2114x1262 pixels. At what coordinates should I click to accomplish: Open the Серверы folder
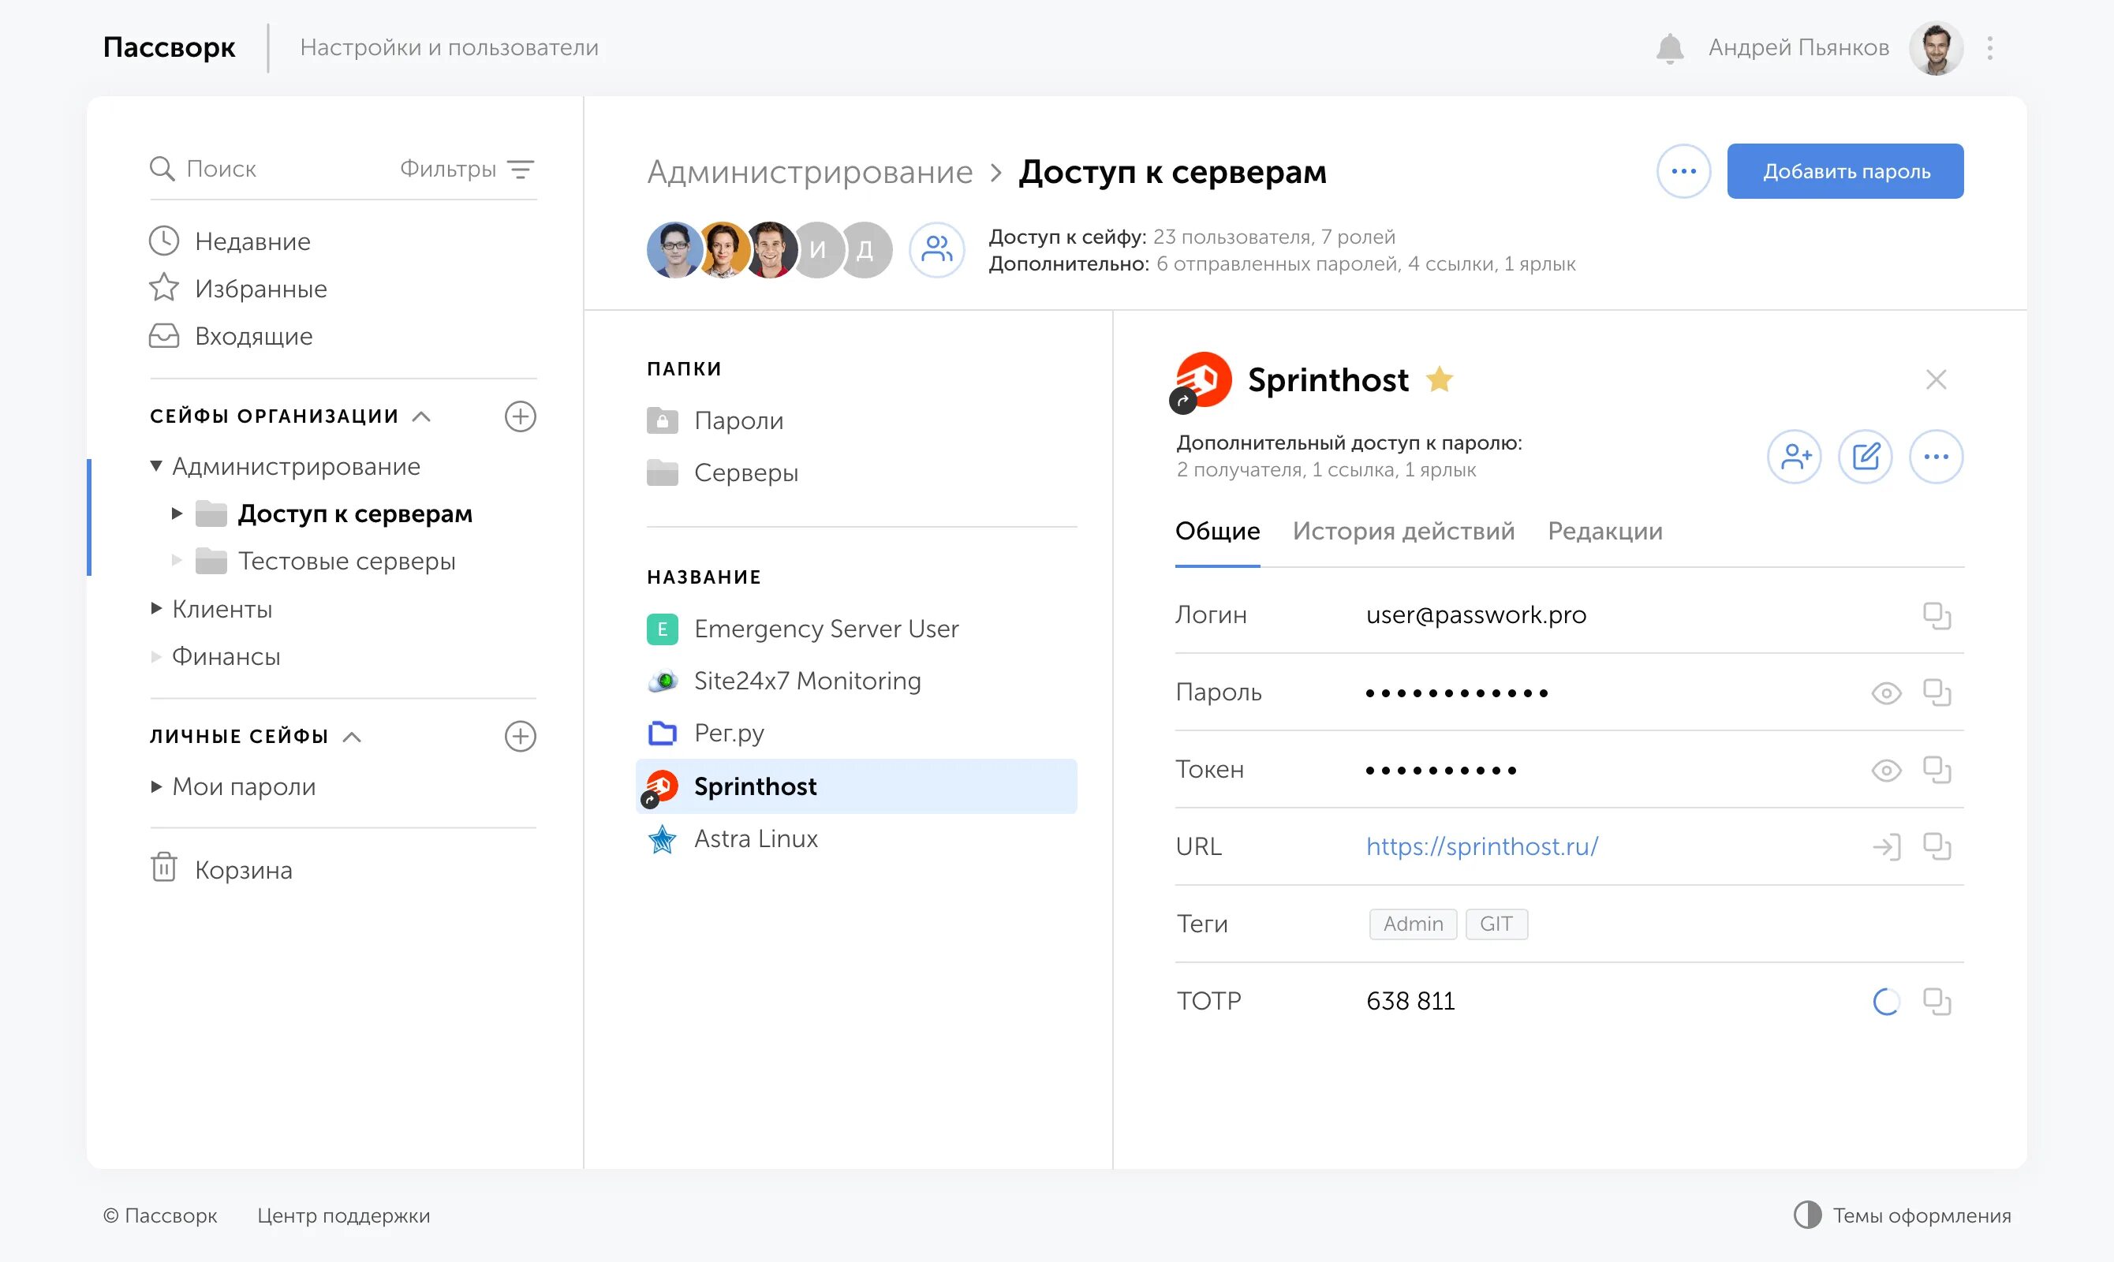click(x=722, y=472)
